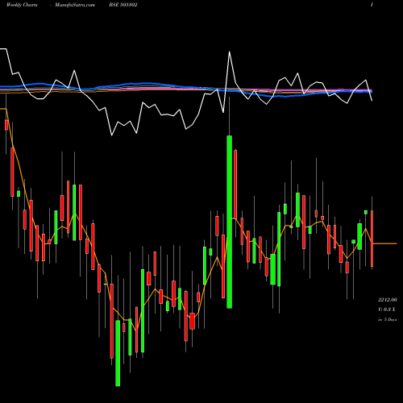Click the "Weekly Charts" title text
The image size is (403, 403).
point(22,5)
